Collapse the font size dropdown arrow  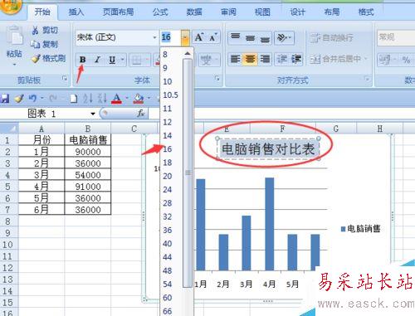pos(185,37)
